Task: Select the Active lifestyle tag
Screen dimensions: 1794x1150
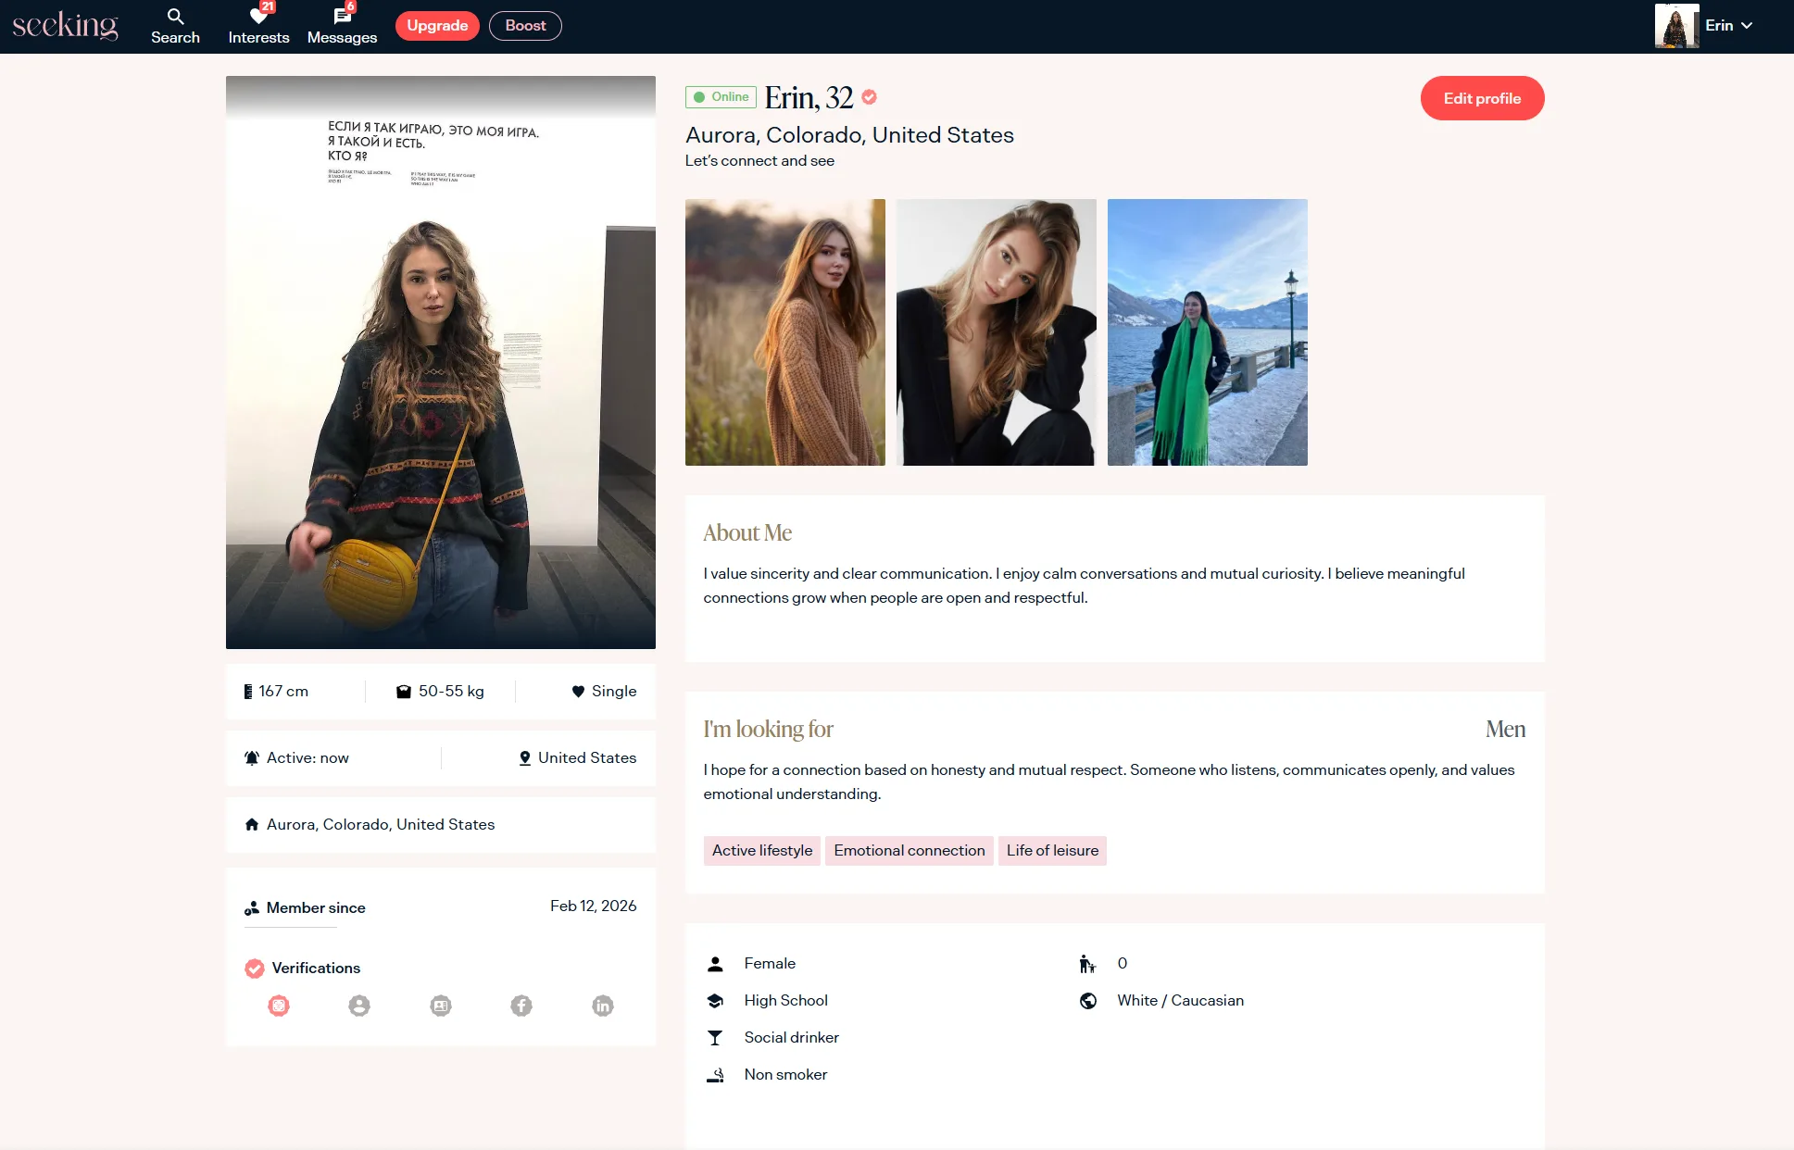Action: 761,850
